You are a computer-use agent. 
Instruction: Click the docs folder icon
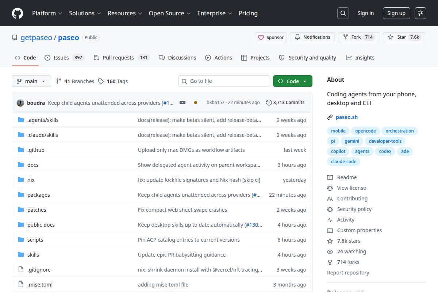[21, 165]
